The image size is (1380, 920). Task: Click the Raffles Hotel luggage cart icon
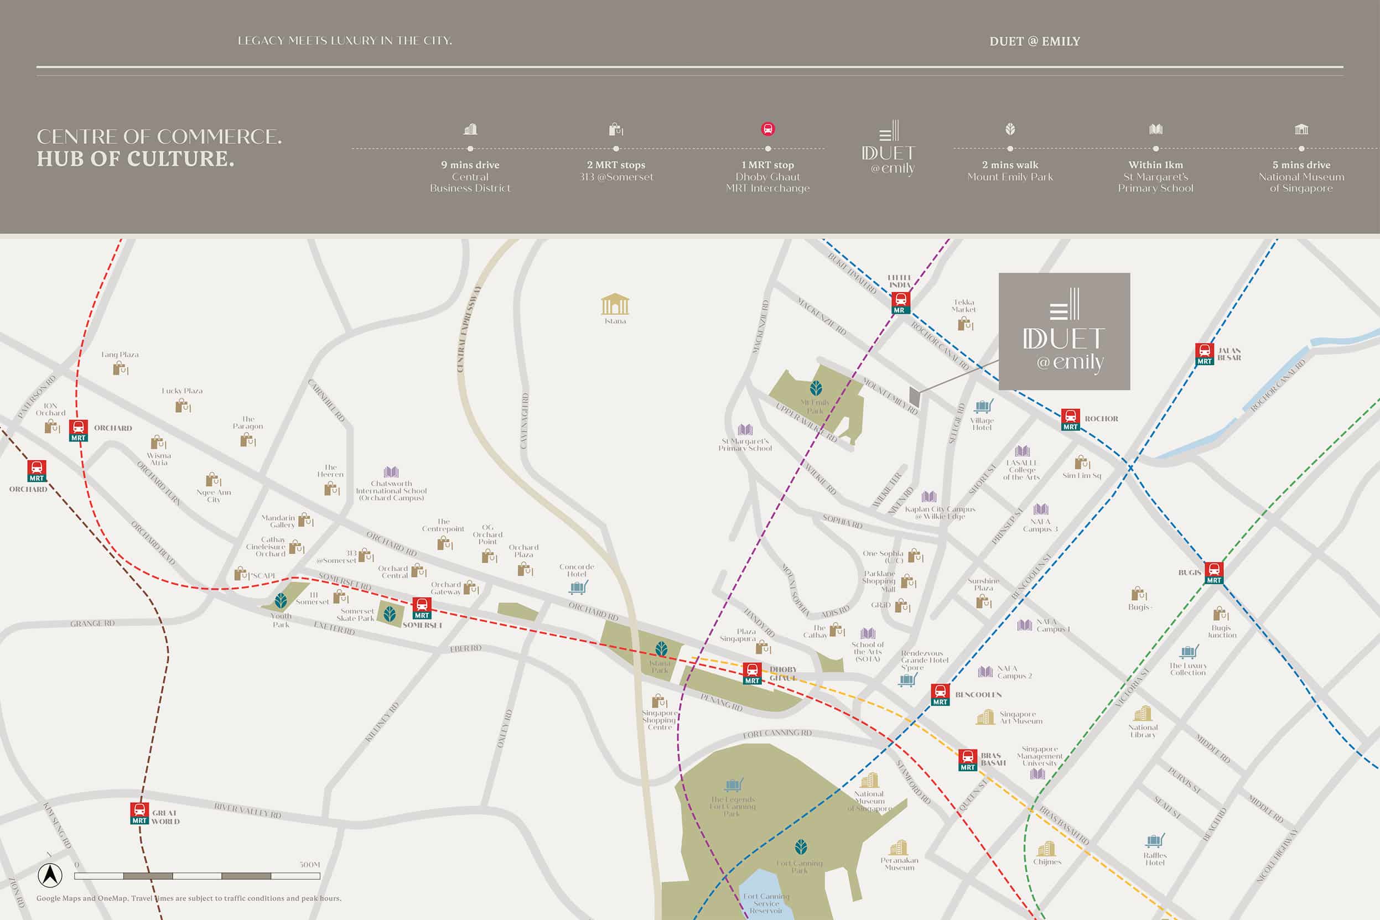1155,841
